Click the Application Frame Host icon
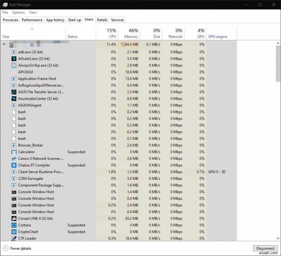 tap(14, 79)
